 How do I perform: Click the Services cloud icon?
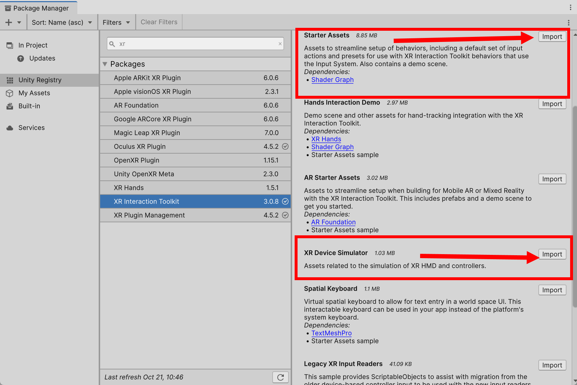point(10,128)
